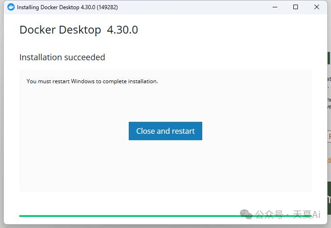Screen dimensions: 331x228
Task: Close the Docker installer window
Action: pos(317,7)
